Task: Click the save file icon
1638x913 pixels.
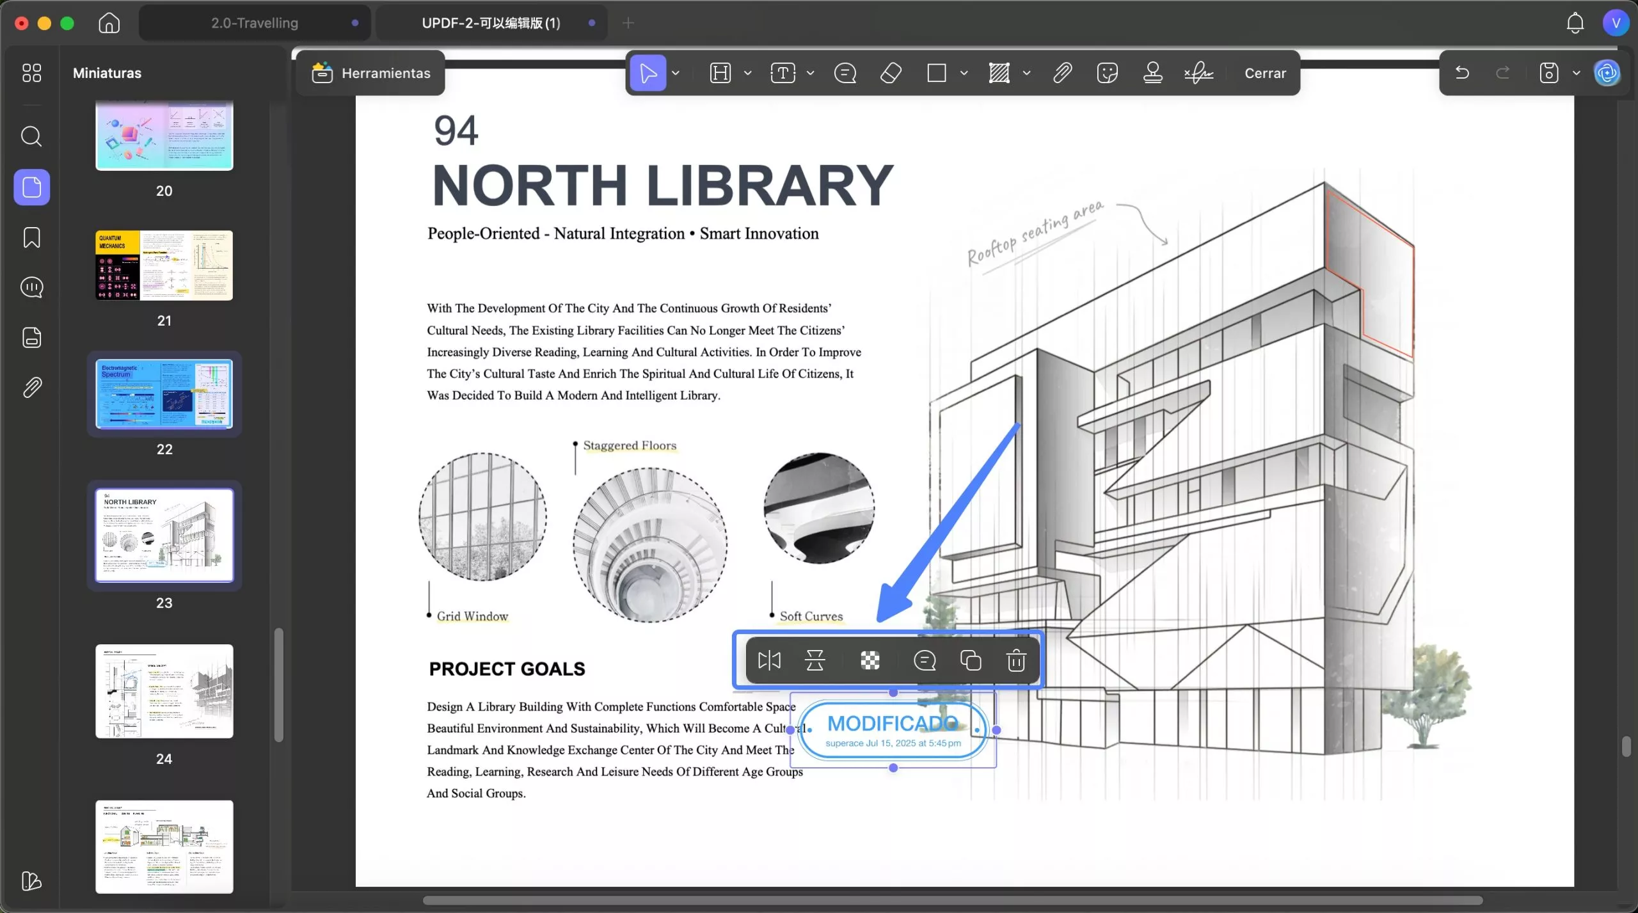Action: coord(1549,73)
